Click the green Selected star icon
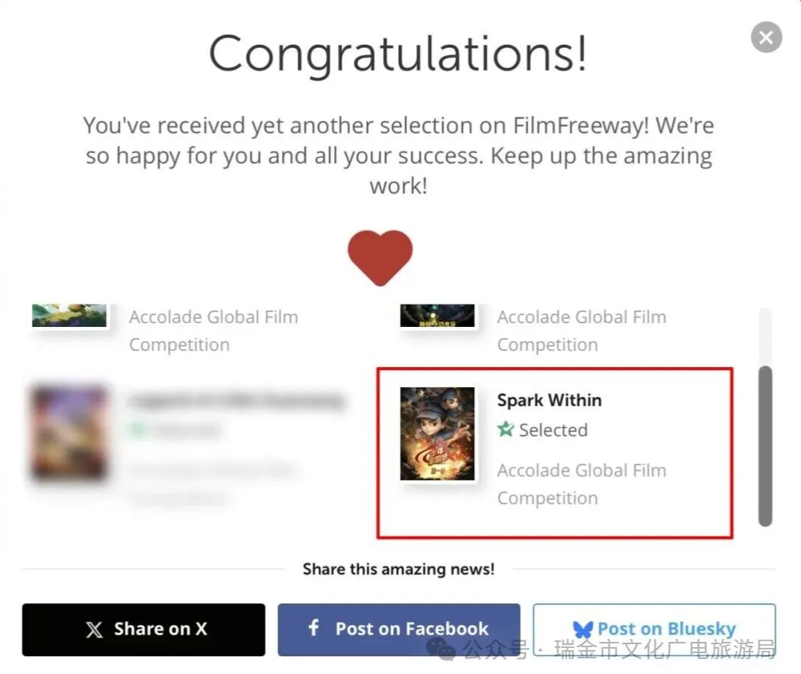 [x=505, y=430]
